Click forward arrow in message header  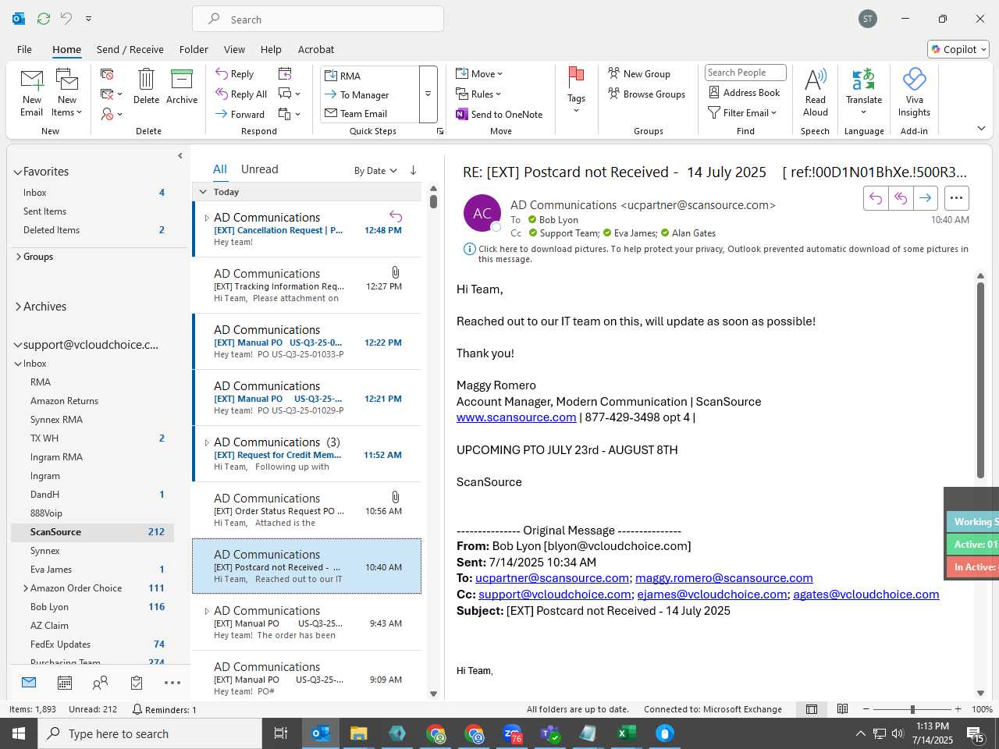[x=925, y=198]
